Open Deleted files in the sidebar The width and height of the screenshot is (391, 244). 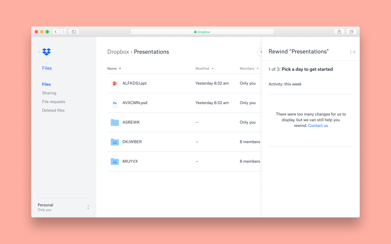[x=53, y=111]
